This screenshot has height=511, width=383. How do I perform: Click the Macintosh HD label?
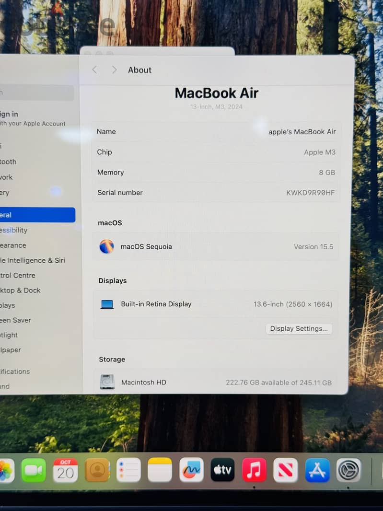point(144,382)
